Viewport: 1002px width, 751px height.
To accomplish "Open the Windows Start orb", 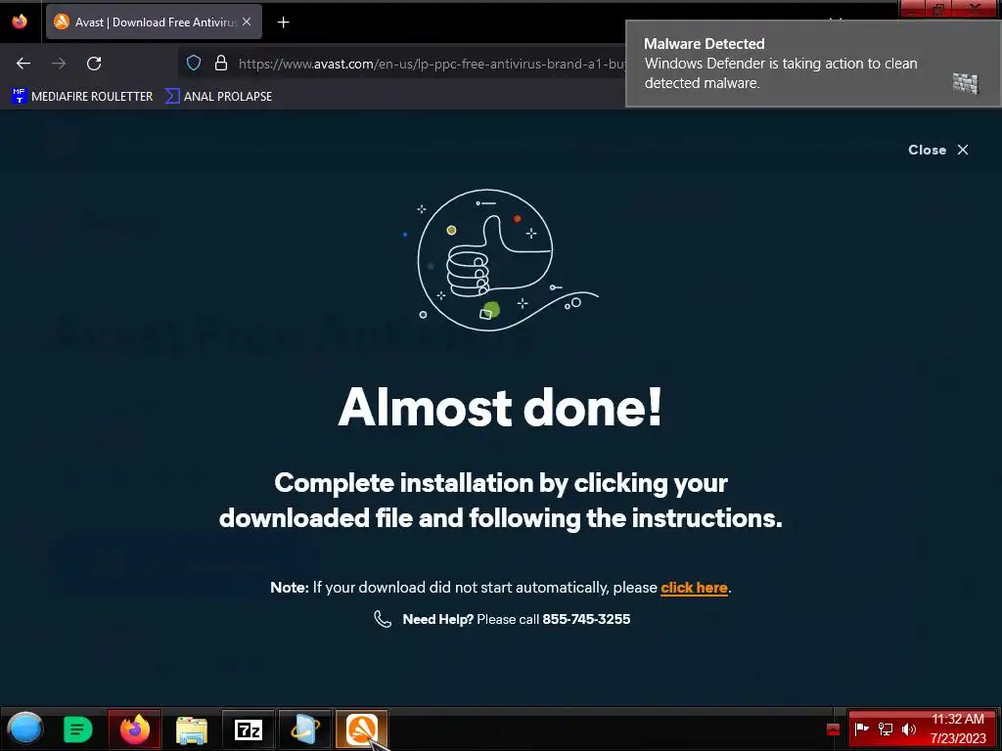I will (x=24, y=729).
